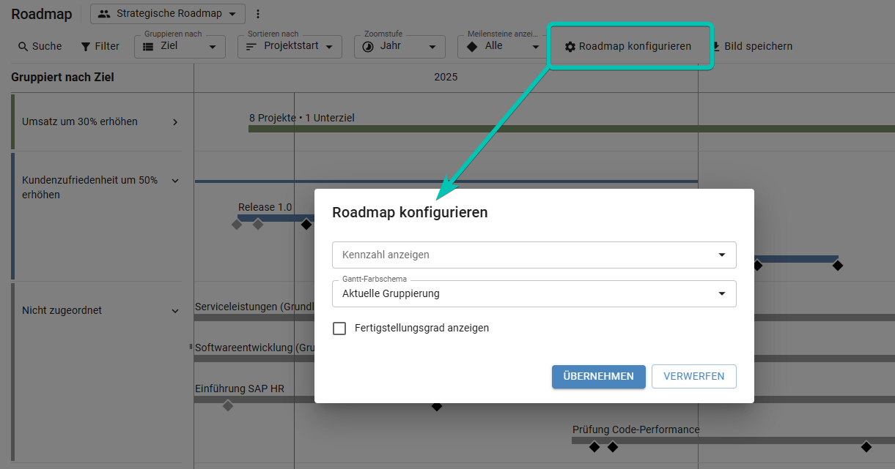895x469 pixels.
Task: Open the three-dot menu beside Strategische Roadmap
Action: 257,14
